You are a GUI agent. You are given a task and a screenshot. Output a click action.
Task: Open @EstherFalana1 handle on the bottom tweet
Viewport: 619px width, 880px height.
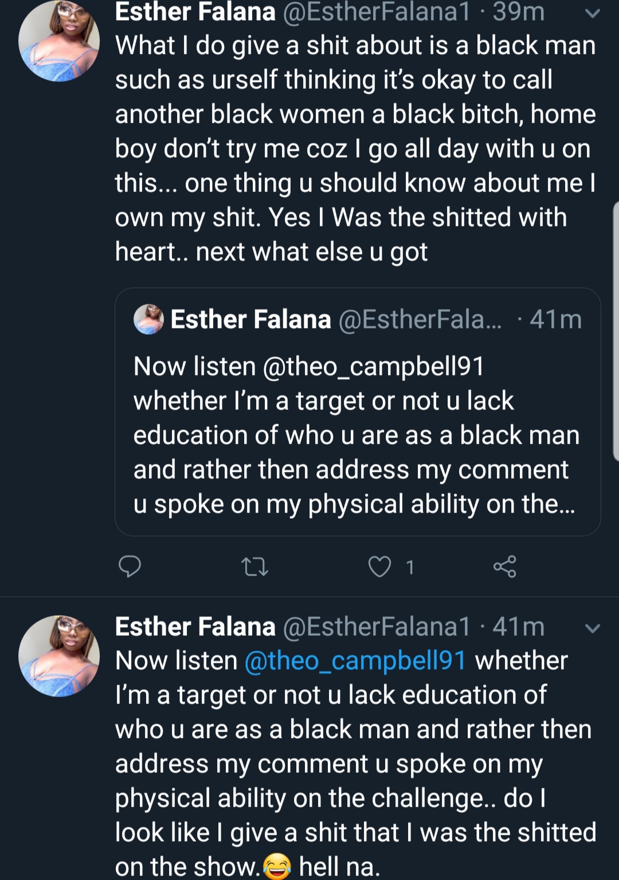(x=377, y=627)
